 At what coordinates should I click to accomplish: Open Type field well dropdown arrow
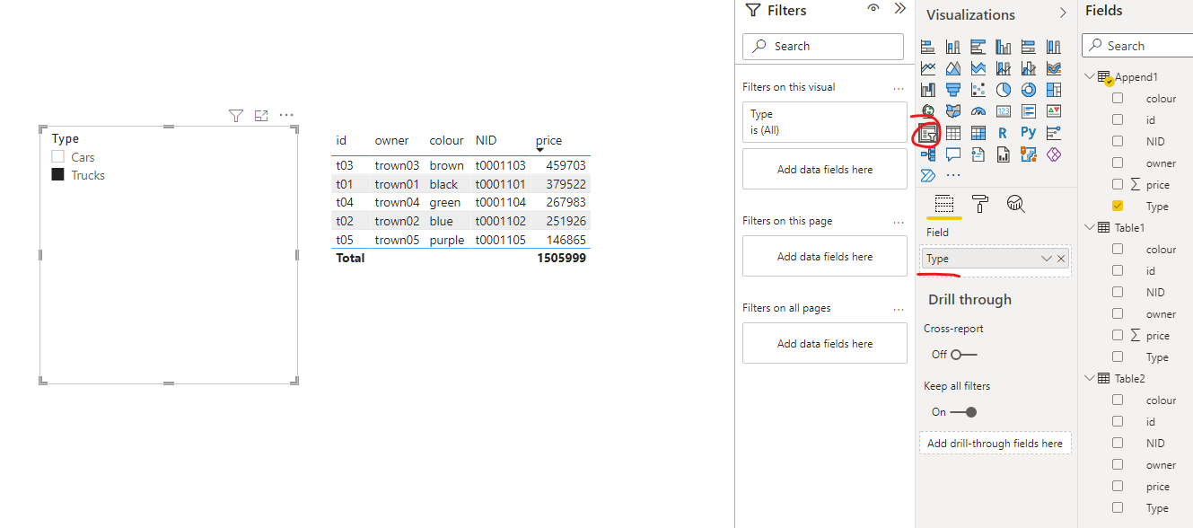(1047, 259)
